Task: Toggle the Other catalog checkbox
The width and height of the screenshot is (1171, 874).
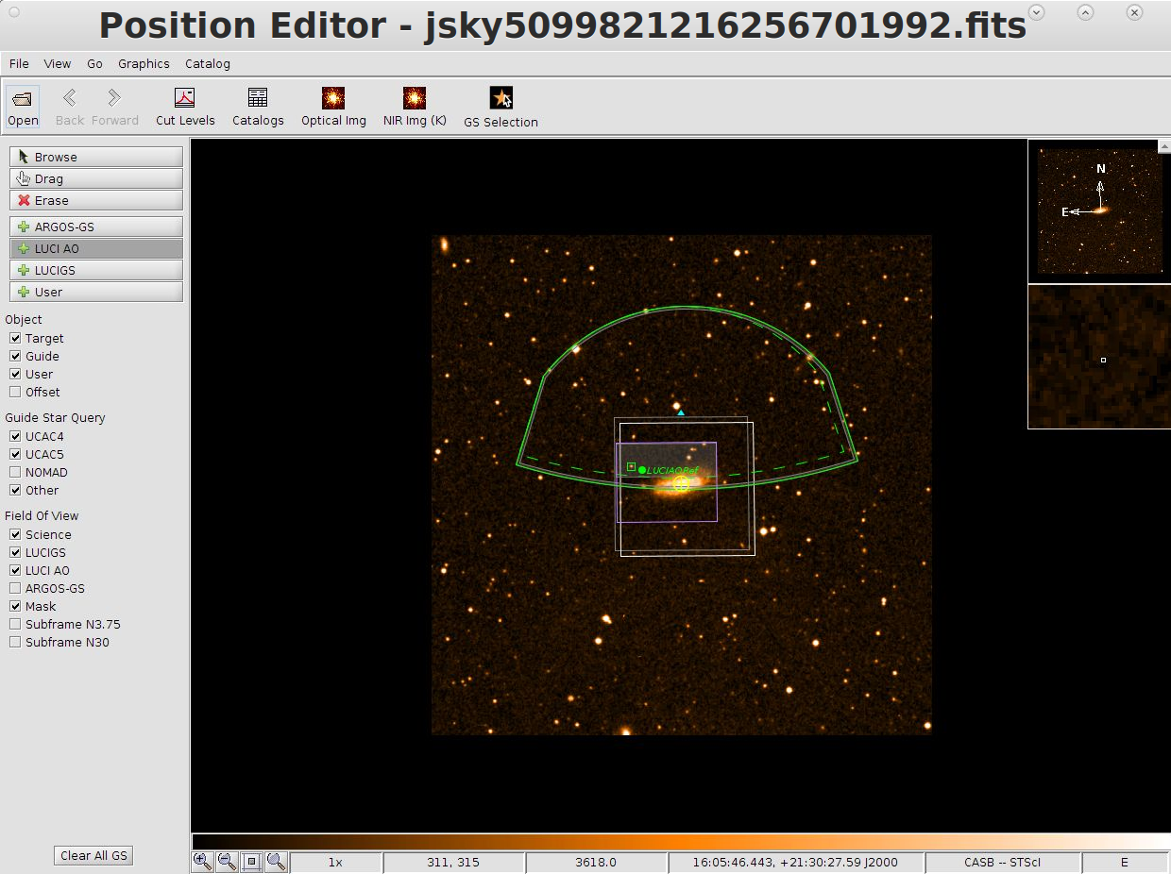Action: [15, 490]
